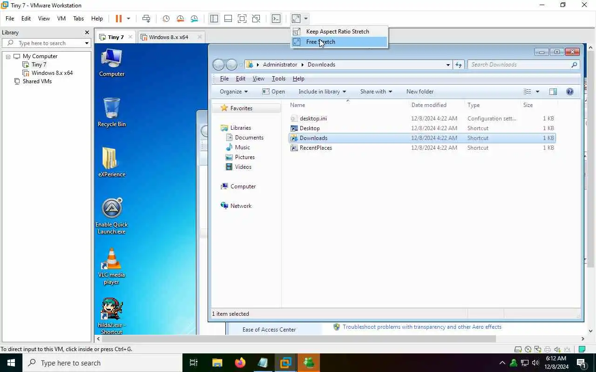Screen dimensions: 596x372
Task: Select Pictures in the Libraries pane
Action: click(244, 157)
